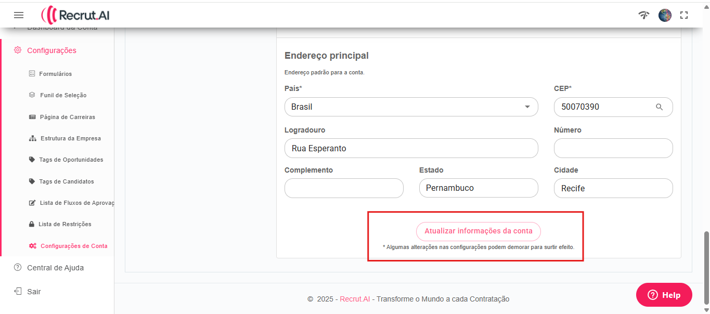
Task: Click the Central de Ajuda question icon
Action: (18, 268)
